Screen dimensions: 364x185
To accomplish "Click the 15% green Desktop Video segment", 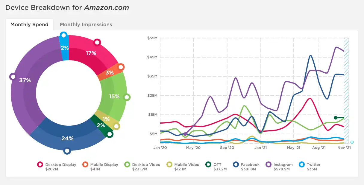I will pos(114,96).
